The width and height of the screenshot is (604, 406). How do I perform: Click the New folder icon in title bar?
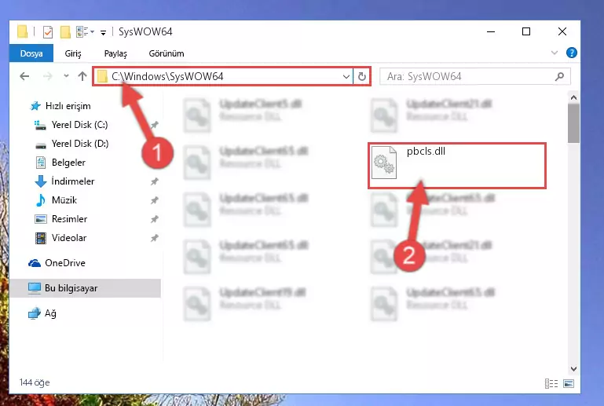(x=65, y=32)
